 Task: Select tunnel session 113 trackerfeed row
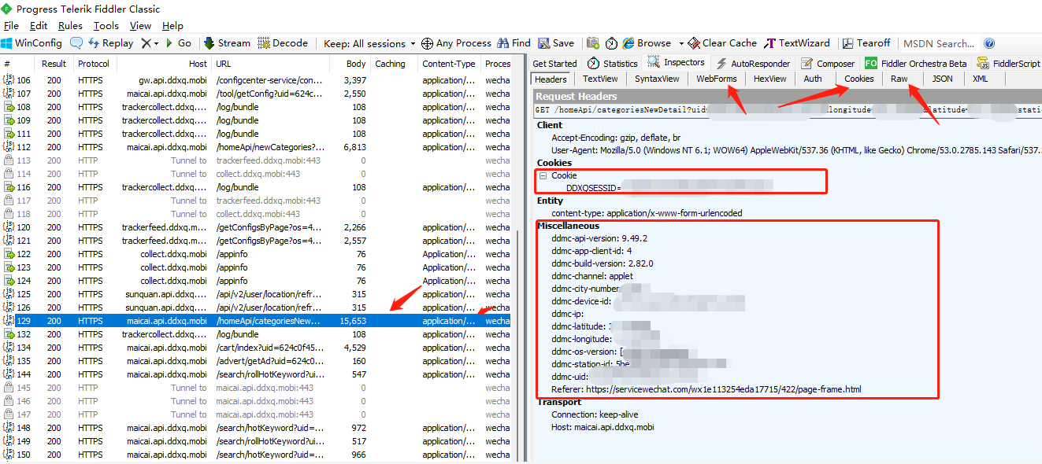click(x=255, y=160)
